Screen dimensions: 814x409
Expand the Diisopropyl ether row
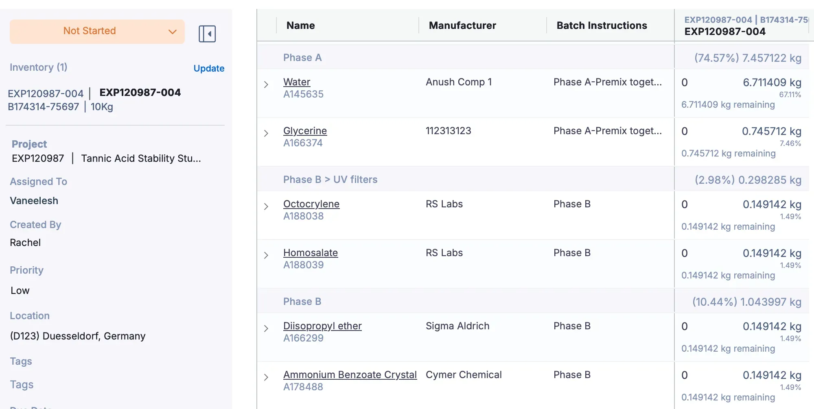pos(266,329)
